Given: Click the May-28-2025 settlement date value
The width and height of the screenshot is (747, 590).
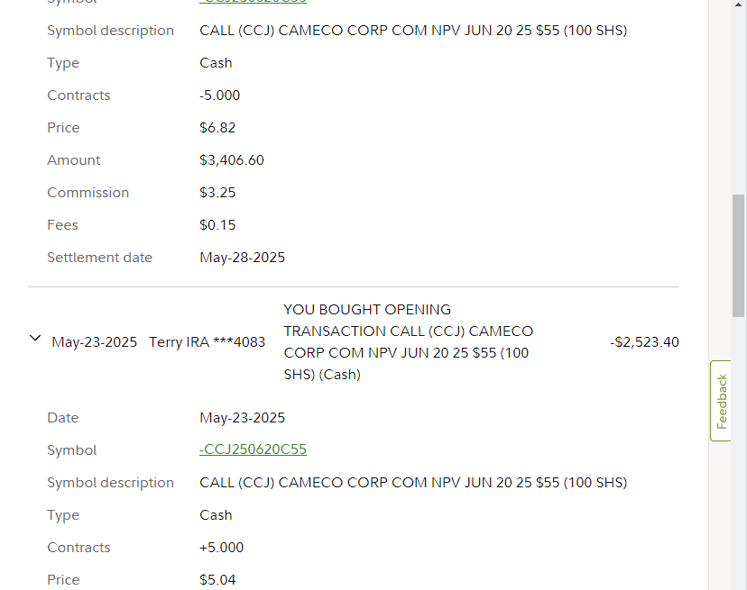Looking at the screenshot, I should coord(242,258).
